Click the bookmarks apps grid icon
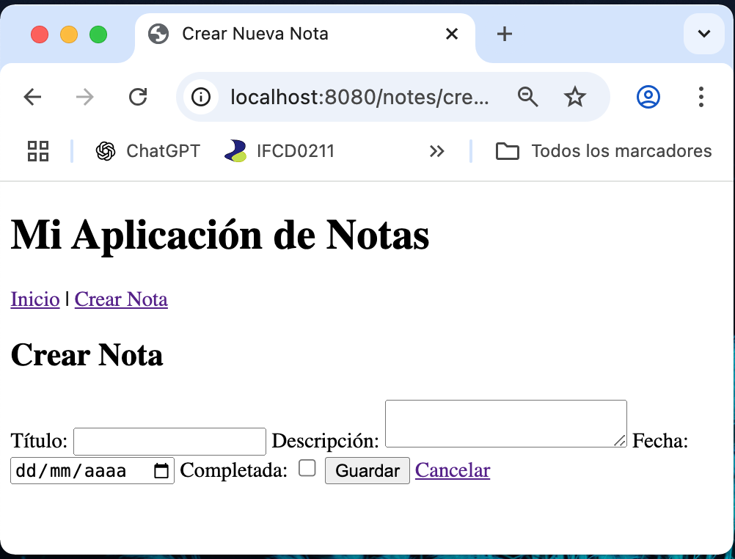The image size is (735, 559). (37, 151)
